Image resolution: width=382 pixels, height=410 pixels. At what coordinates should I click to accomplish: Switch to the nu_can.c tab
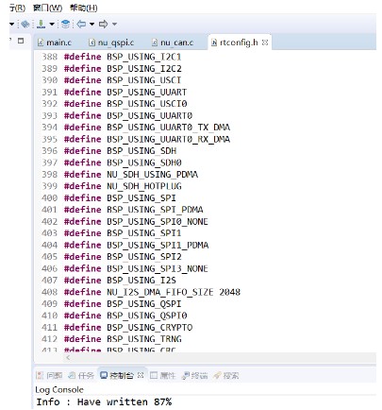pos(173,43)
